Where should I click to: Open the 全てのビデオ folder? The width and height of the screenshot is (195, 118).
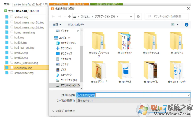[x=125, y=72]
